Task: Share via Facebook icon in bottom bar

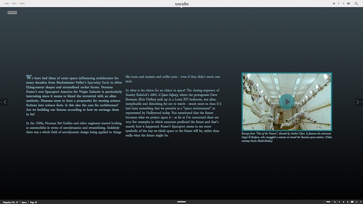Action: (339, 202)
